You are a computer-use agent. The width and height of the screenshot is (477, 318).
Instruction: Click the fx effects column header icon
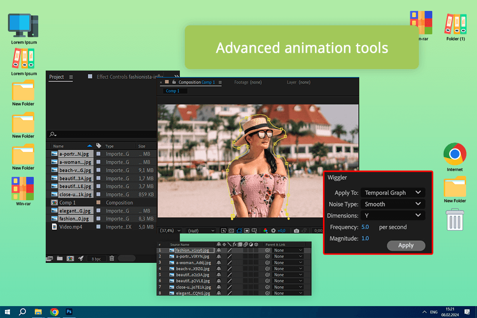point(235,244)
